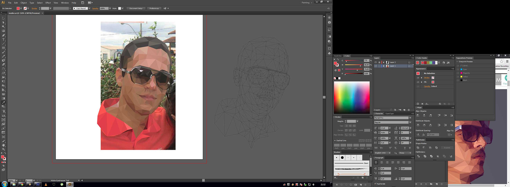Select the Type tool

3,40
